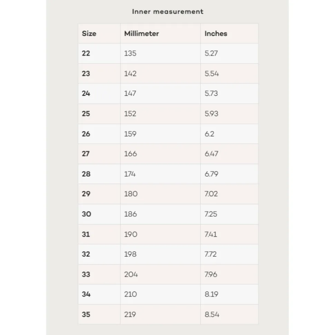Click the 8.19 inches value

coord(211,294)
